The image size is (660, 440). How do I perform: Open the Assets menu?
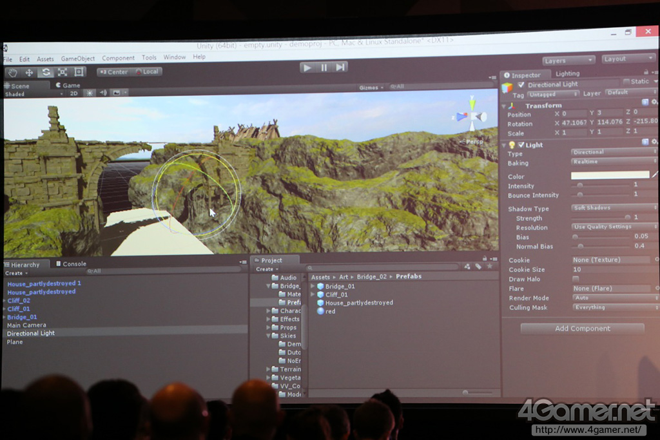point(45,59)
